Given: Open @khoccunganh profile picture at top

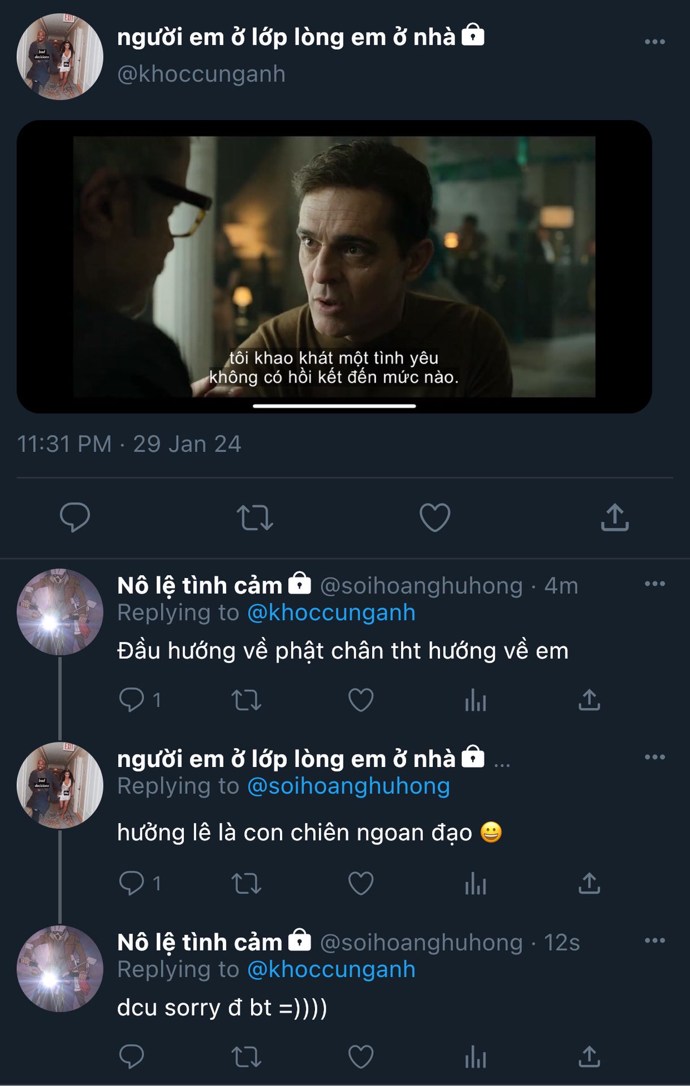Looking at the screenshot, I should coord(60,57).
